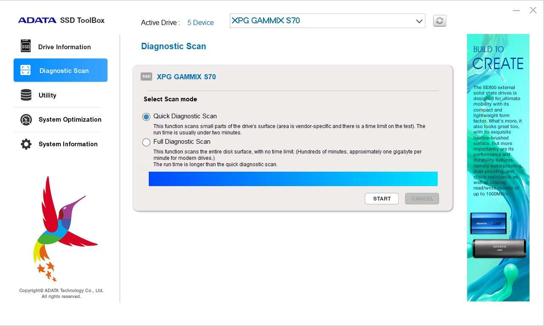
Task: Switch to the System Optimization section
Action: (70, 120)
